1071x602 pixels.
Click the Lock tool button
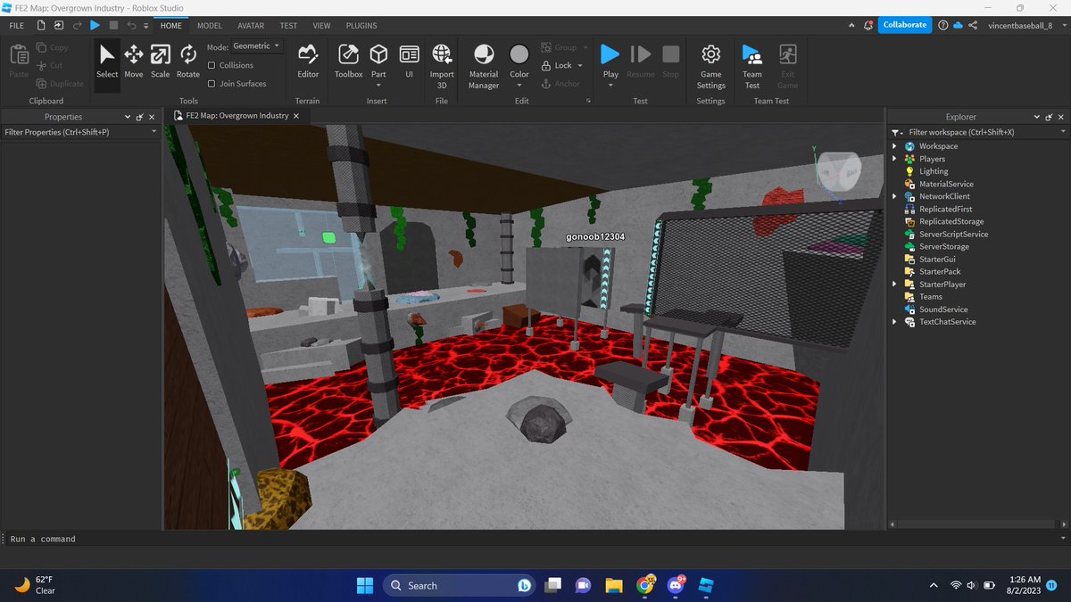[x=556, y=65]
